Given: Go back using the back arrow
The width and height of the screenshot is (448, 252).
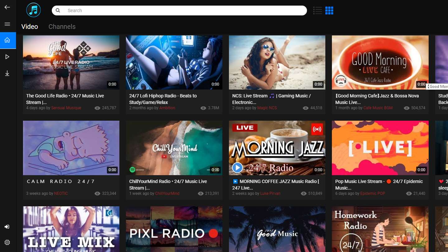Looking at the screenshot, I should point(7,7).
